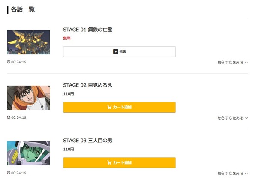Click the red 無料 label
This screenshot has width=257, height=183.
(x=67, y=38)
